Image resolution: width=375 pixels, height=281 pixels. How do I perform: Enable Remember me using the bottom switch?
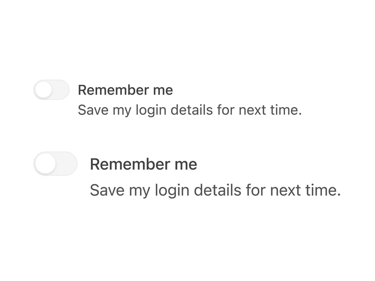pyautogui.click(x=55, y=164)
